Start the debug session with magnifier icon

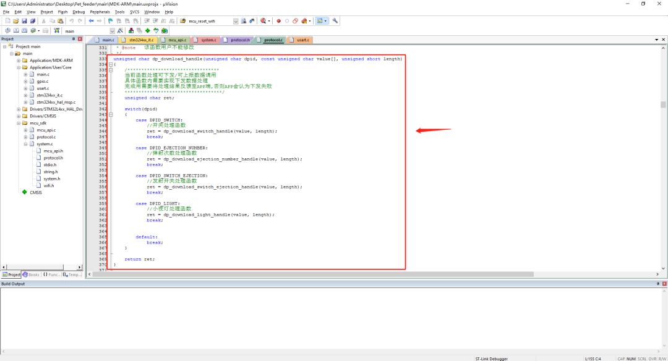tap(263, 21)
